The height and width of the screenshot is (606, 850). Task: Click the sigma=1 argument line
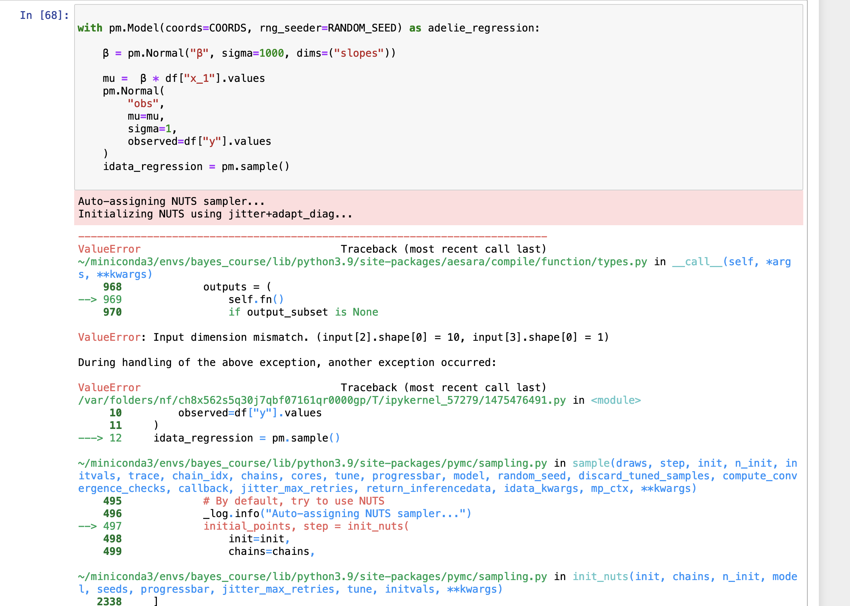tap(152, 129)
